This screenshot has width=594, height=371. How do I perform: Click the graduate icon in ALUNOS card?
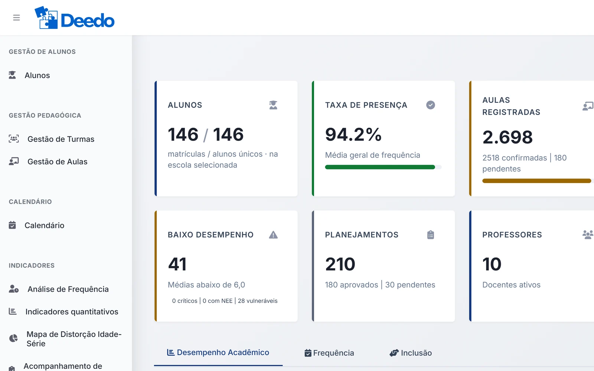[x=273, y=105]
